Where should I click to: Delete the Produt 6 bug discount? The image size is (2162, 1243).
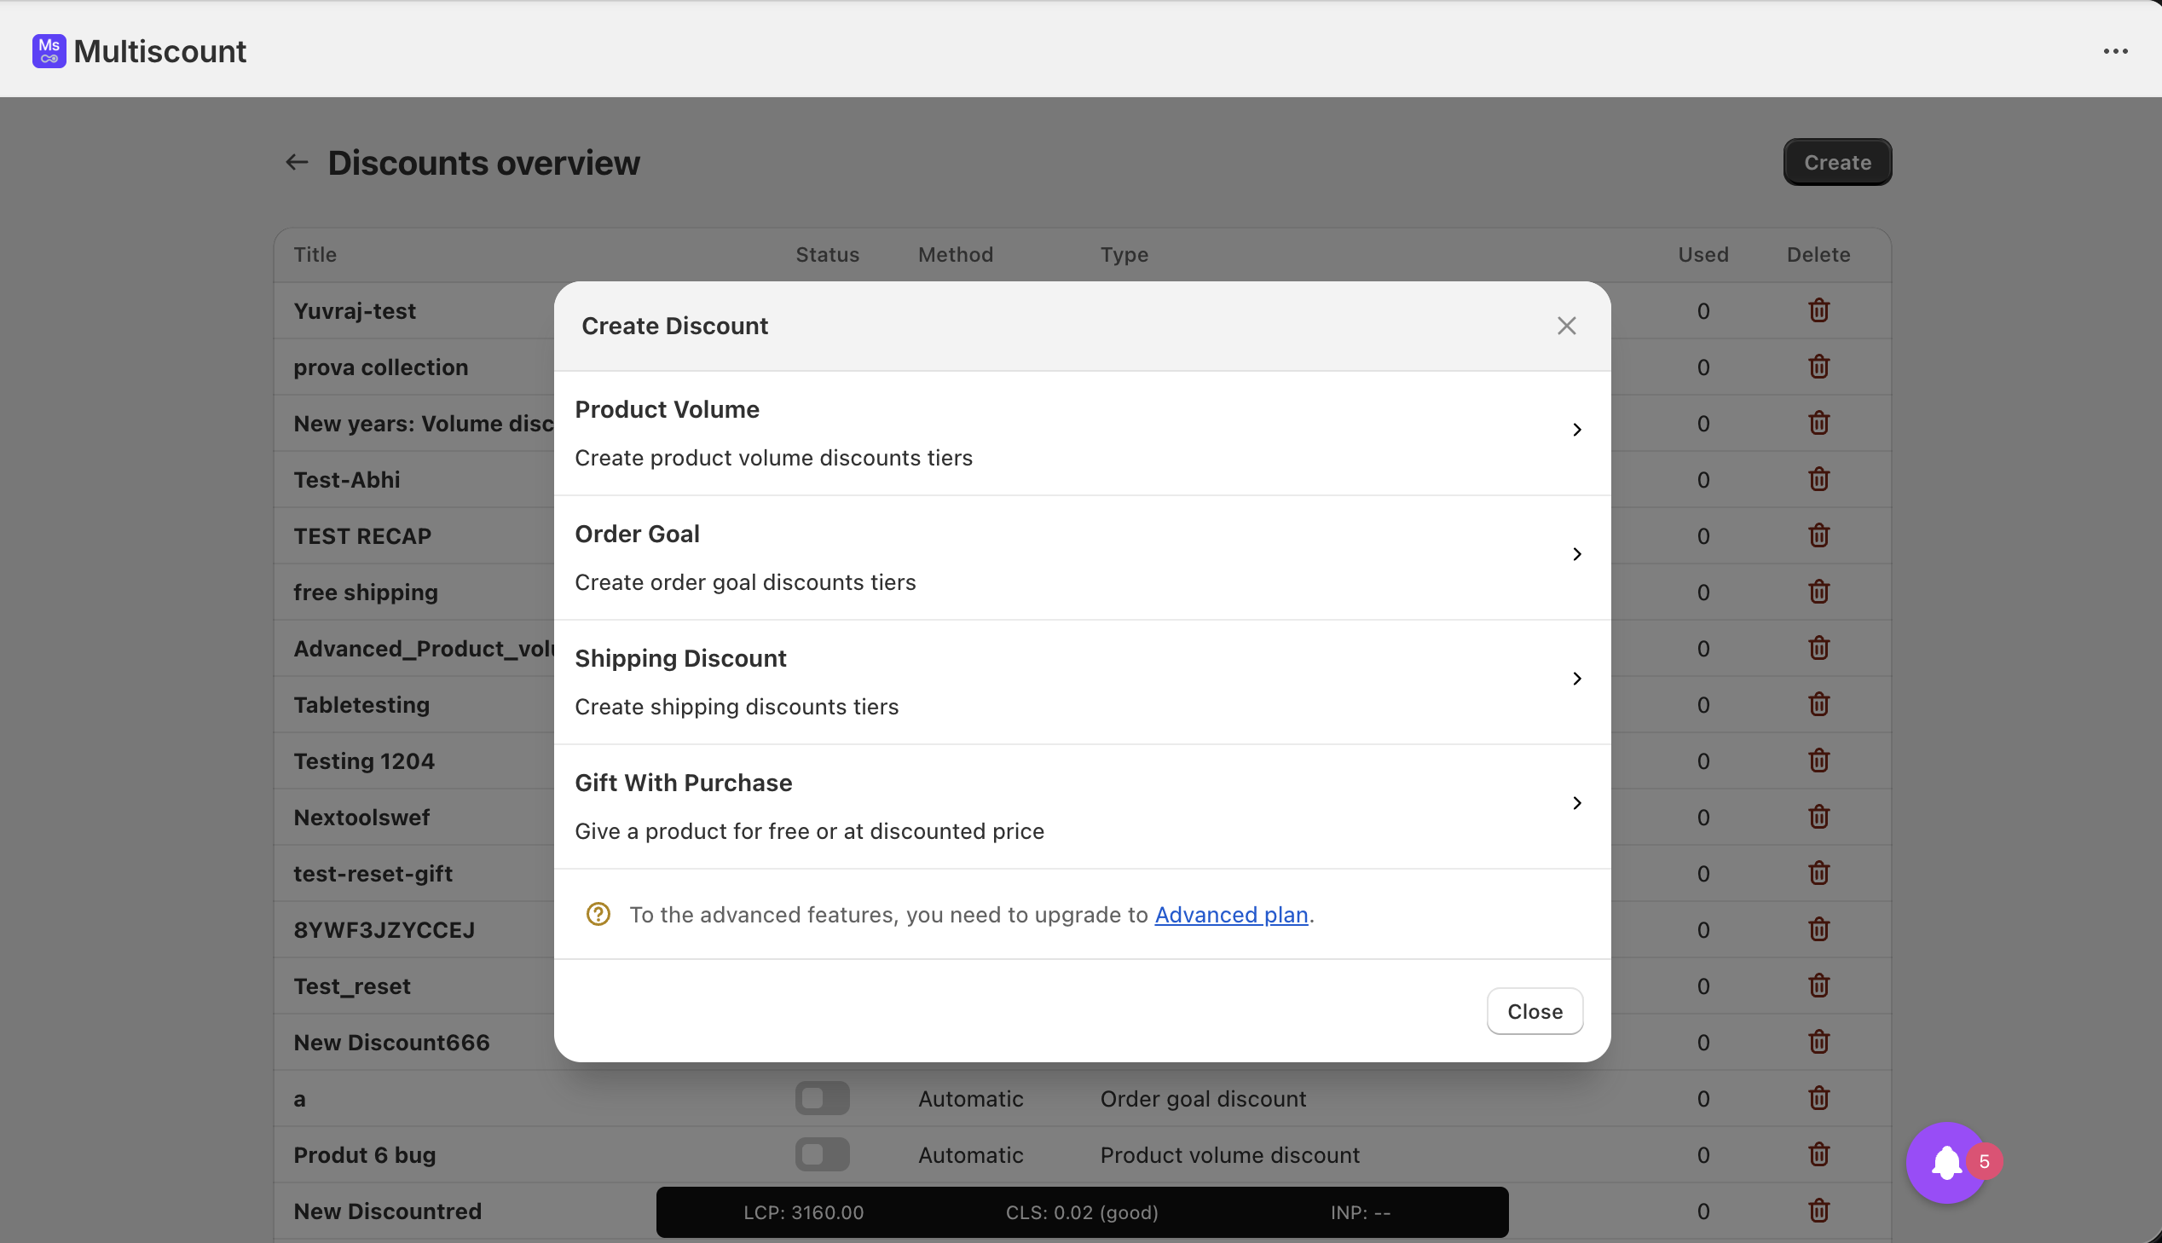click(1818, 1154)
